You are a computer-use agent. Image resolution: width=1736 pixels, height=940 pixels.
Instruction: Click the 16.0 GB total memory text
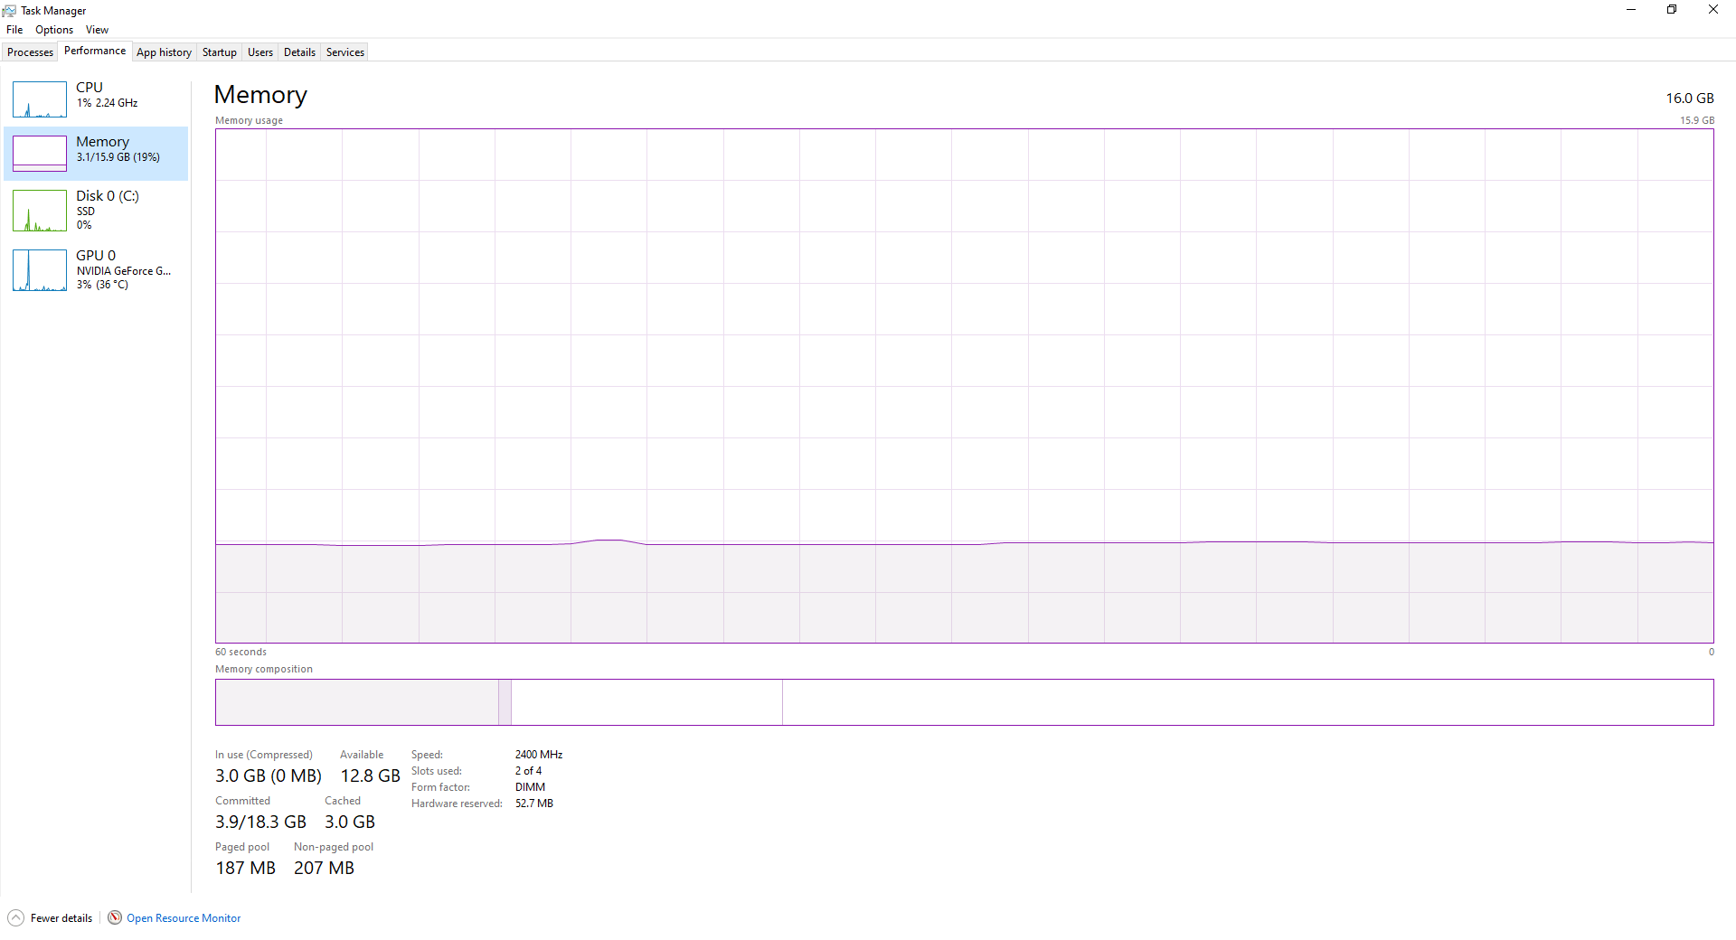(1690, 99)
